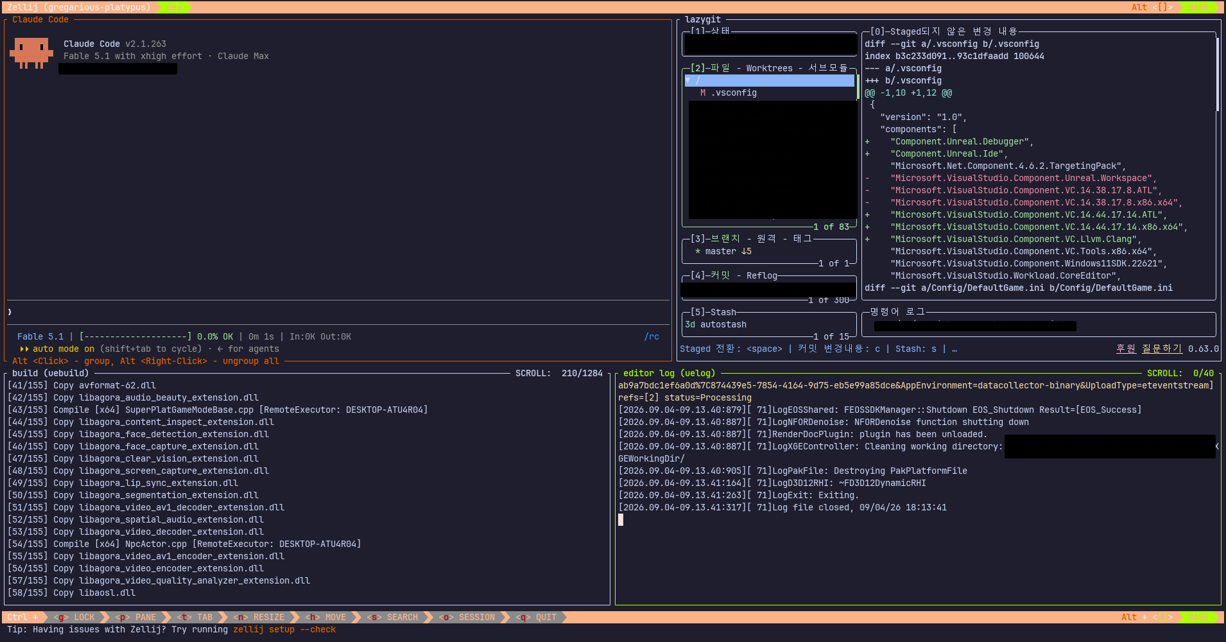Click the build pane SCROLL 210/1284 indicator
This screenshot has width=1226, height=642.
[x=559, y=374]
